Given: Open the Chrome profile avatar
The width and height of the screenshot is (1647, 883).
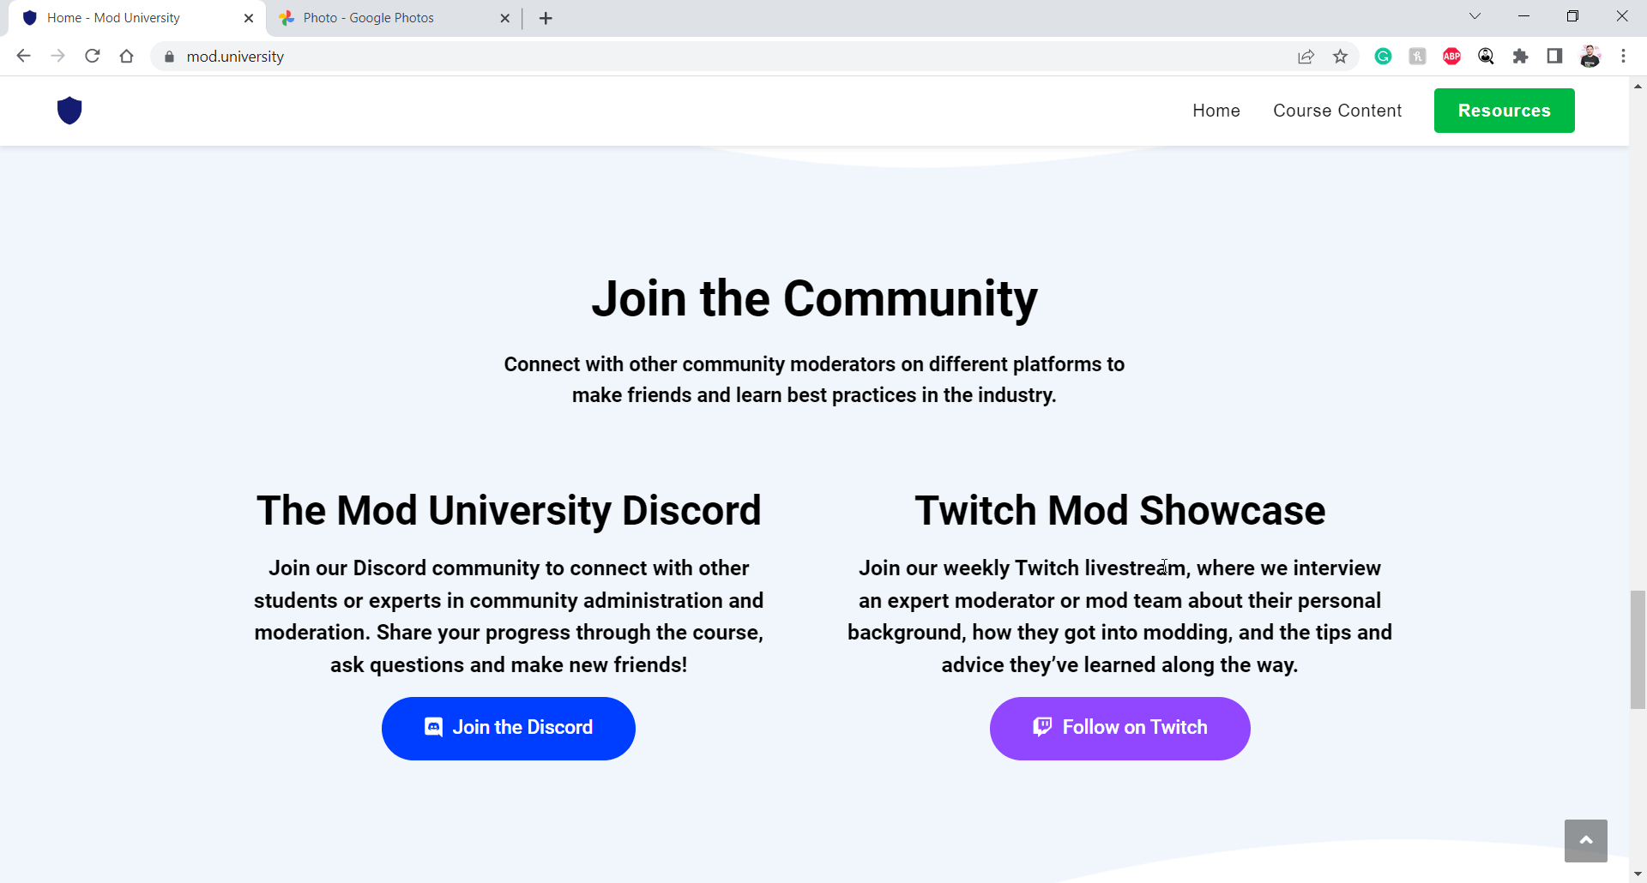Looking at the screenshot, I should pos(1590,57).
